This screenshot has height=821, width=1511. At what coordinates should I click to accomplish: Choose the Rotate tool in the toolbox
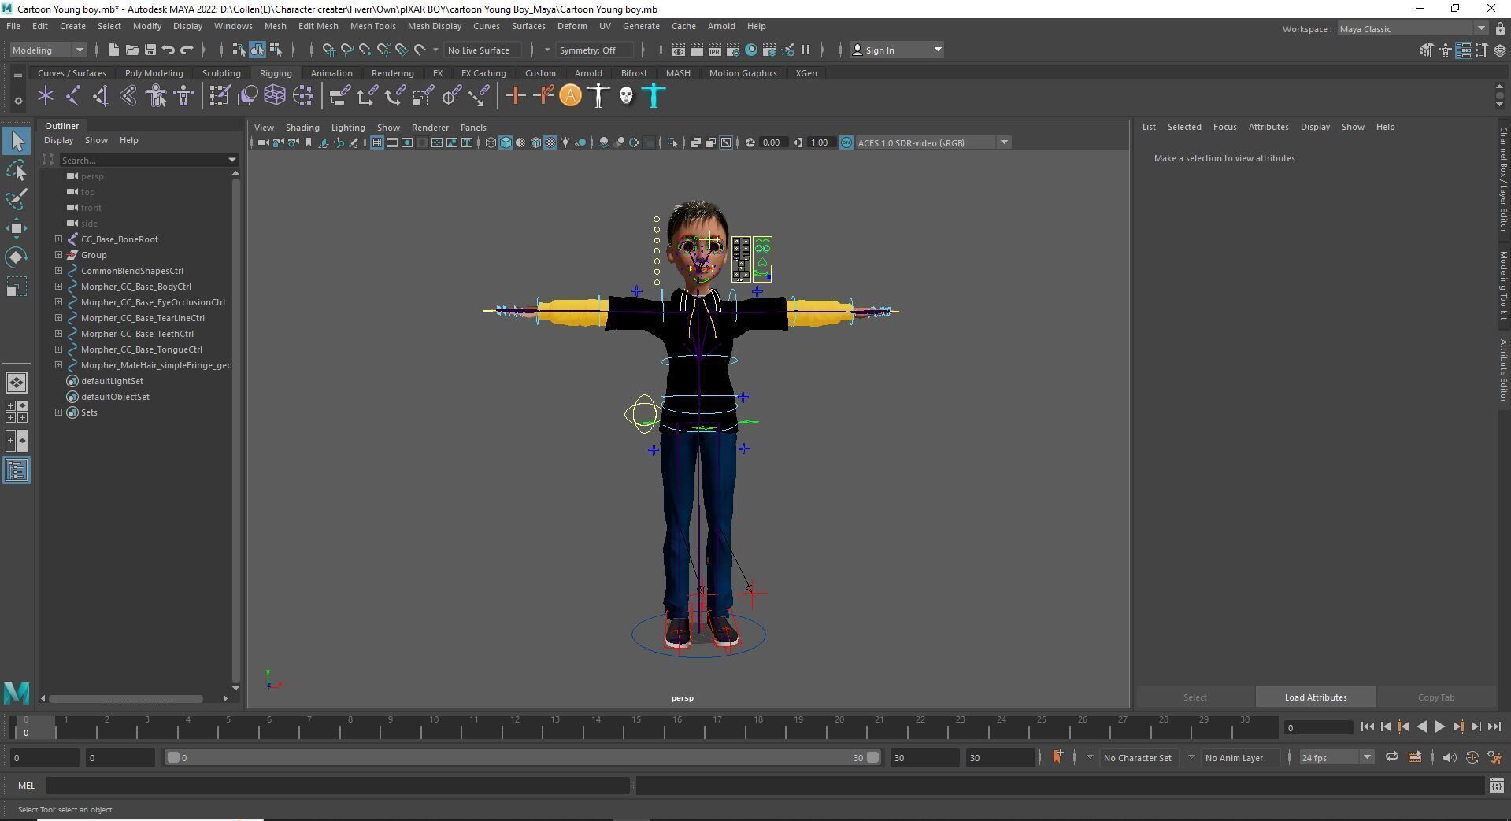pos(17,257)
